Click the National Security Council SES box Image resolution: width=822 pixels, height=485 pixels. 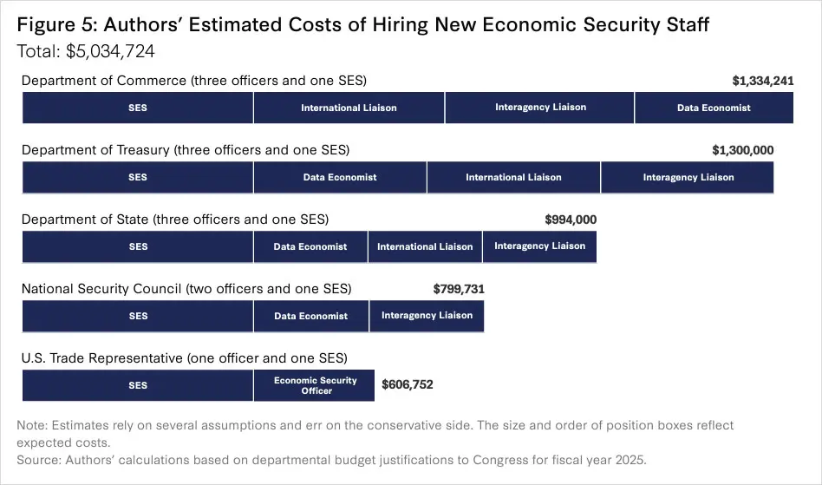click(x=138, y=316)
